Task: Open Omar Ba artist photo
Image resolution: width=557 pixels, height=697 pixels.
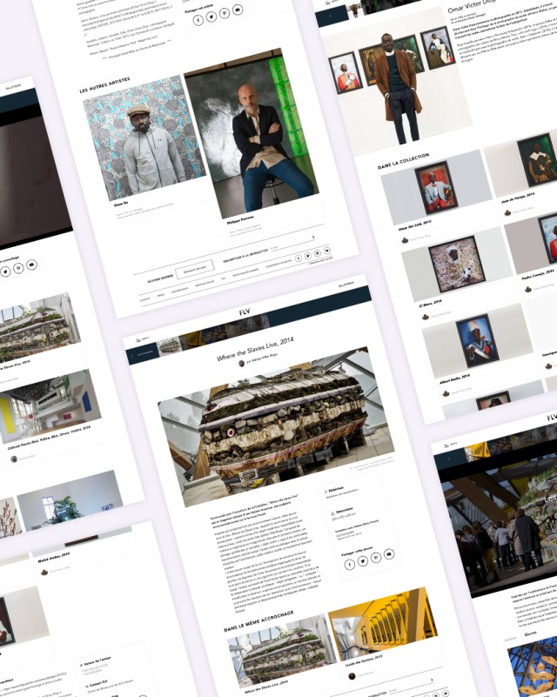Action: click(144, 137)
